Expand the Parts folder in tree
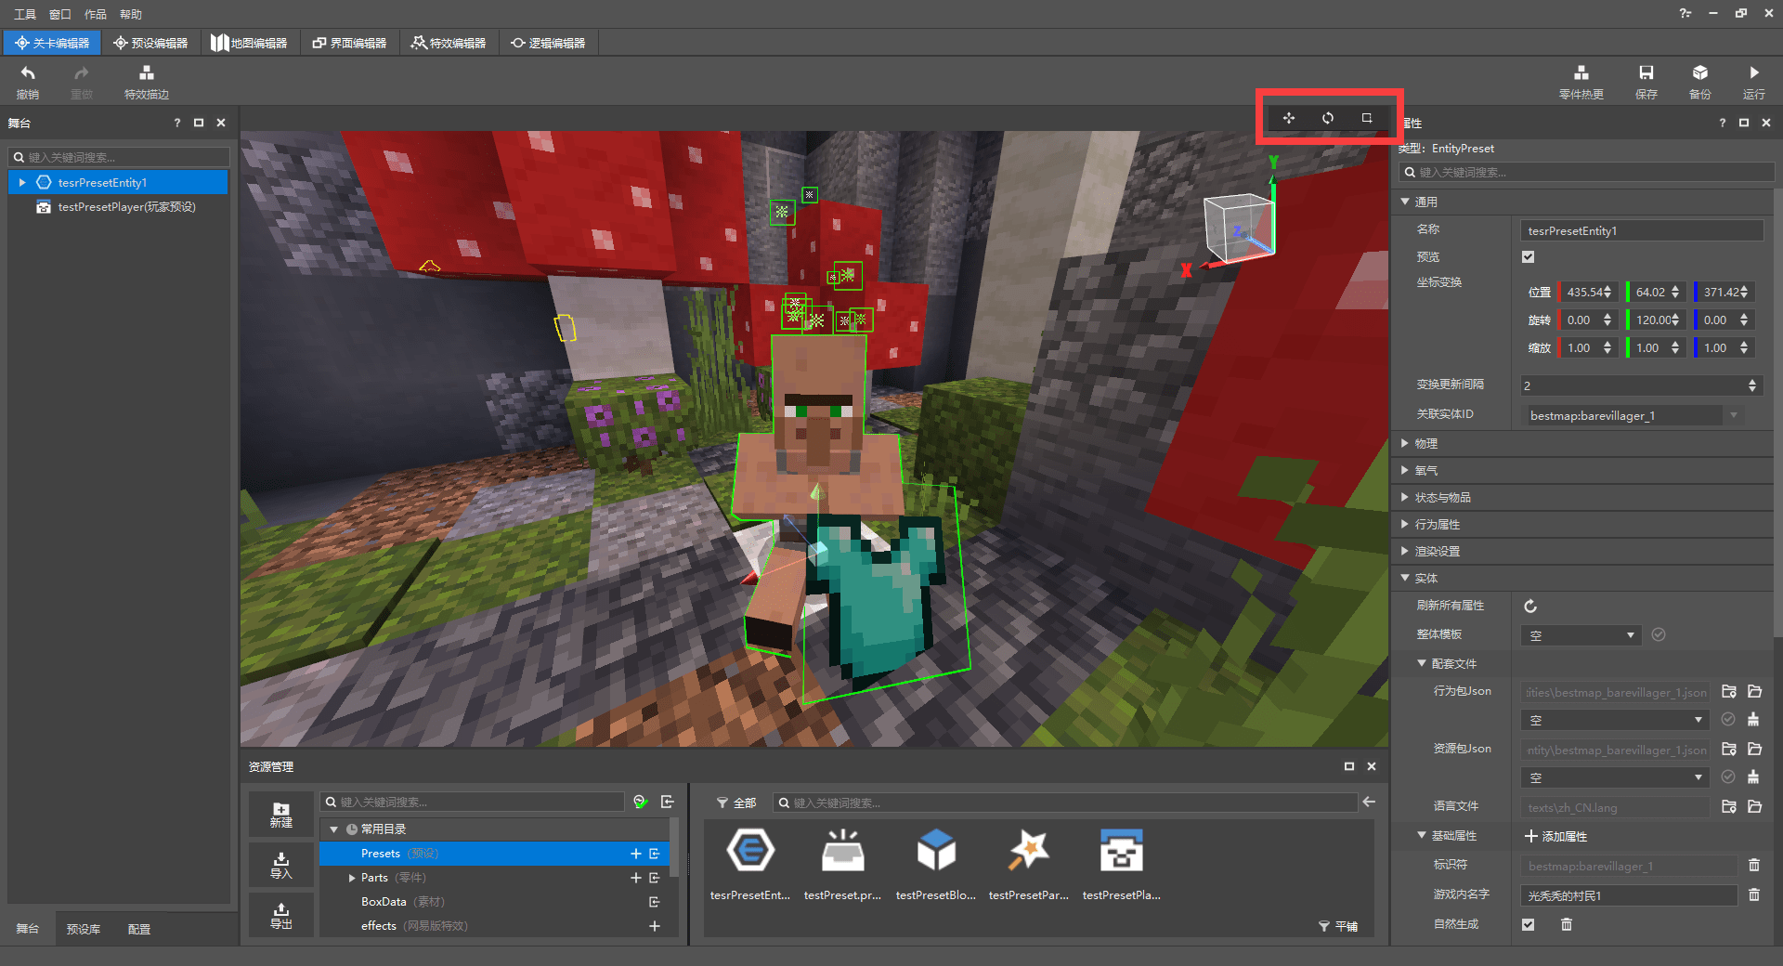 (352, 878)
